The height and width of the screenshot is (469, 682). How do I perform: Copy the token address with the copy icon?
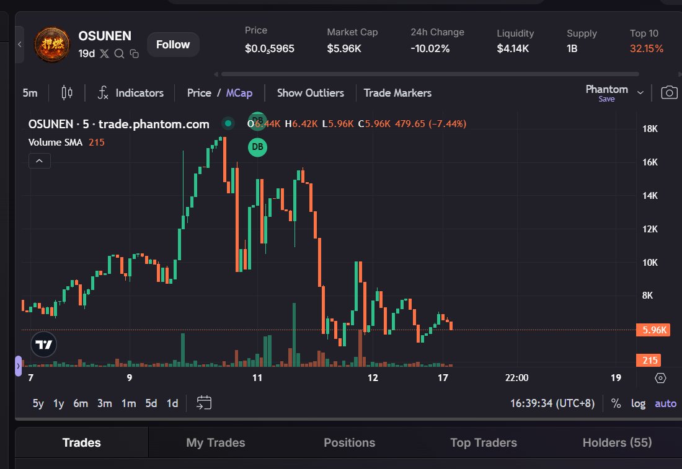(134, 53)
